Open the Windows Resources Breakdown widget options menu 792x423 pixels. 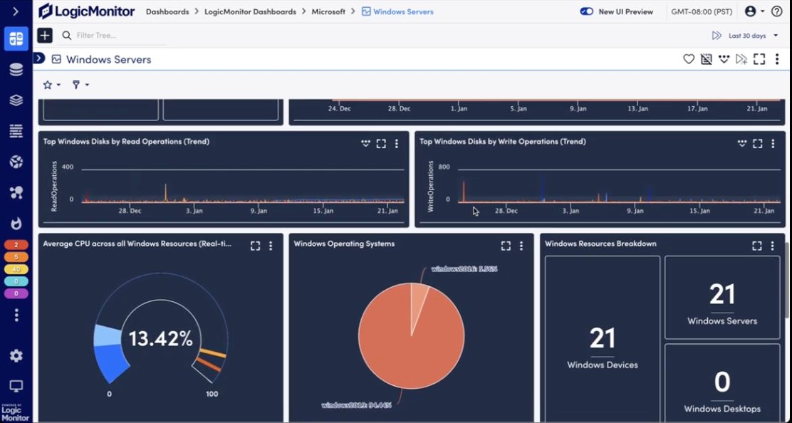[773, 246]
